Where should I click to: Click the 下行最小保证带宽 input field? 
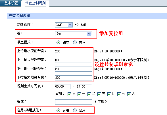point(74,69)
